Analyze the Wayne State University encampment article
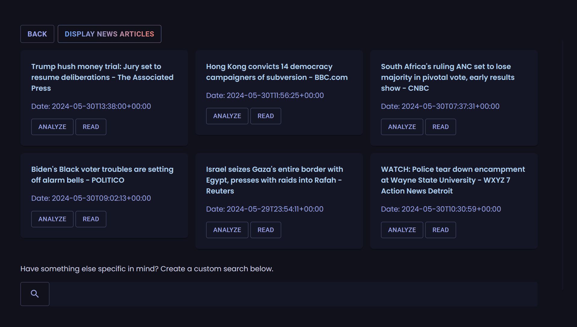Viewport: 577px width, 327px height. point(402,230)
